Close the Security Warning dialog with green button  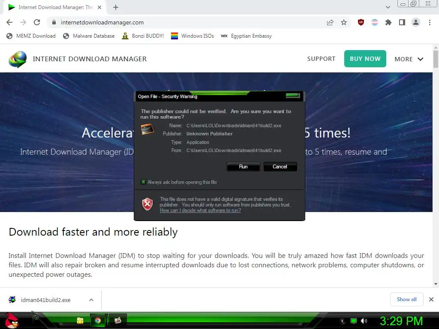[293, 96]
